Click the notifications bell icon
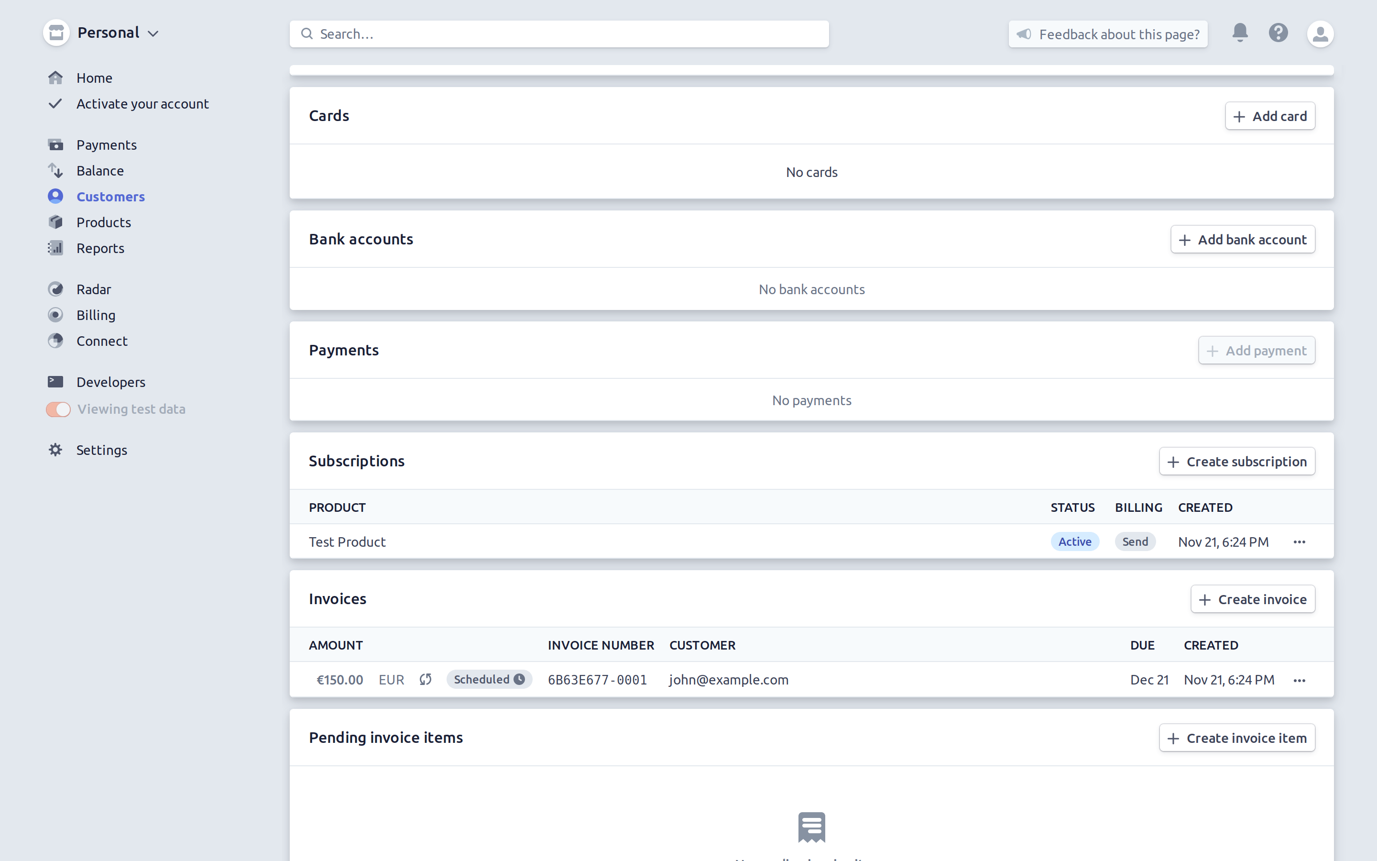 coord(1239,33)
